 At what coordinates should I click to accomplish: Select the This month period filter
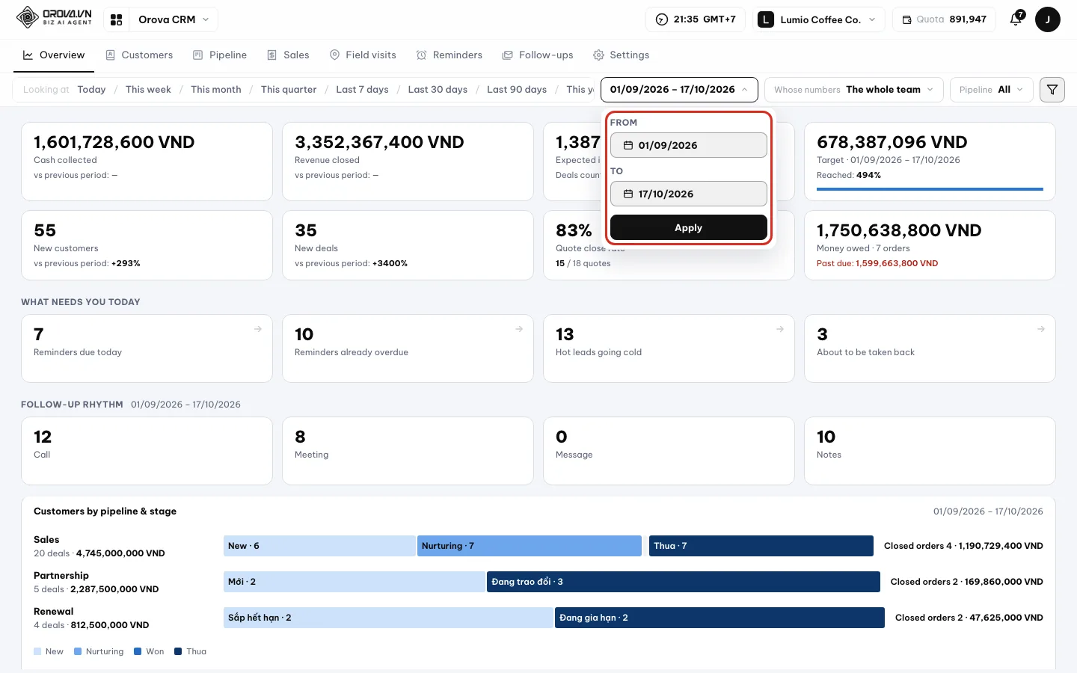216,90
